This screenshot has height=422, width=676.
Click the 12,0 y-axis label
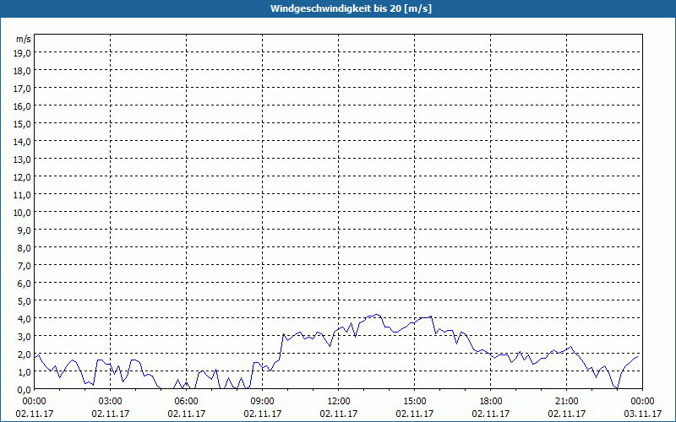[23, 177]
